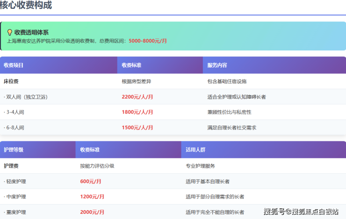Click the 双人间（独立卫浴）row label
346x219 pixels.
point(26,97)
